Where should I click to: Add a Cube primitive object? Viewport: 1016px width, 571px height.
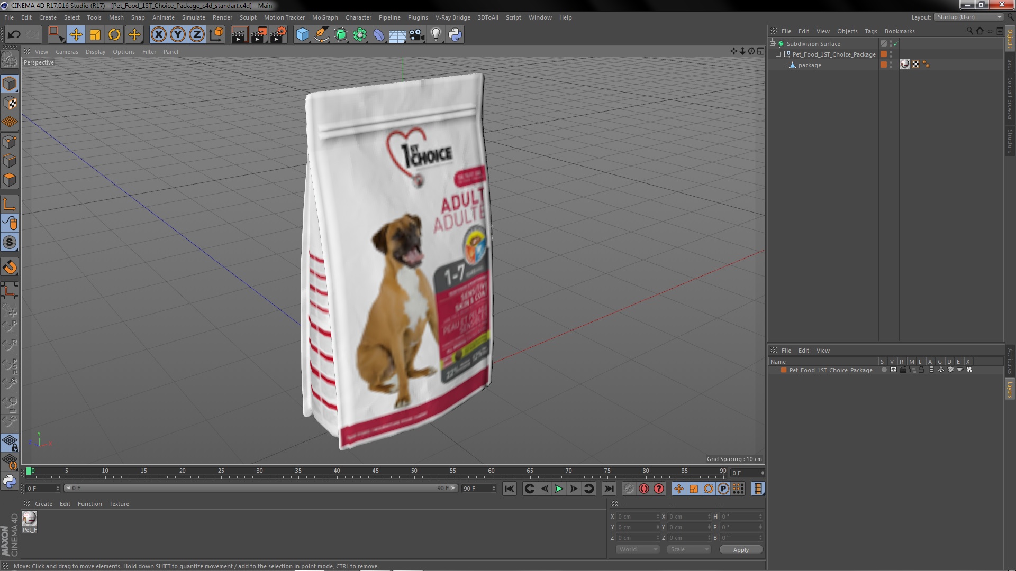tap(302, 35)
